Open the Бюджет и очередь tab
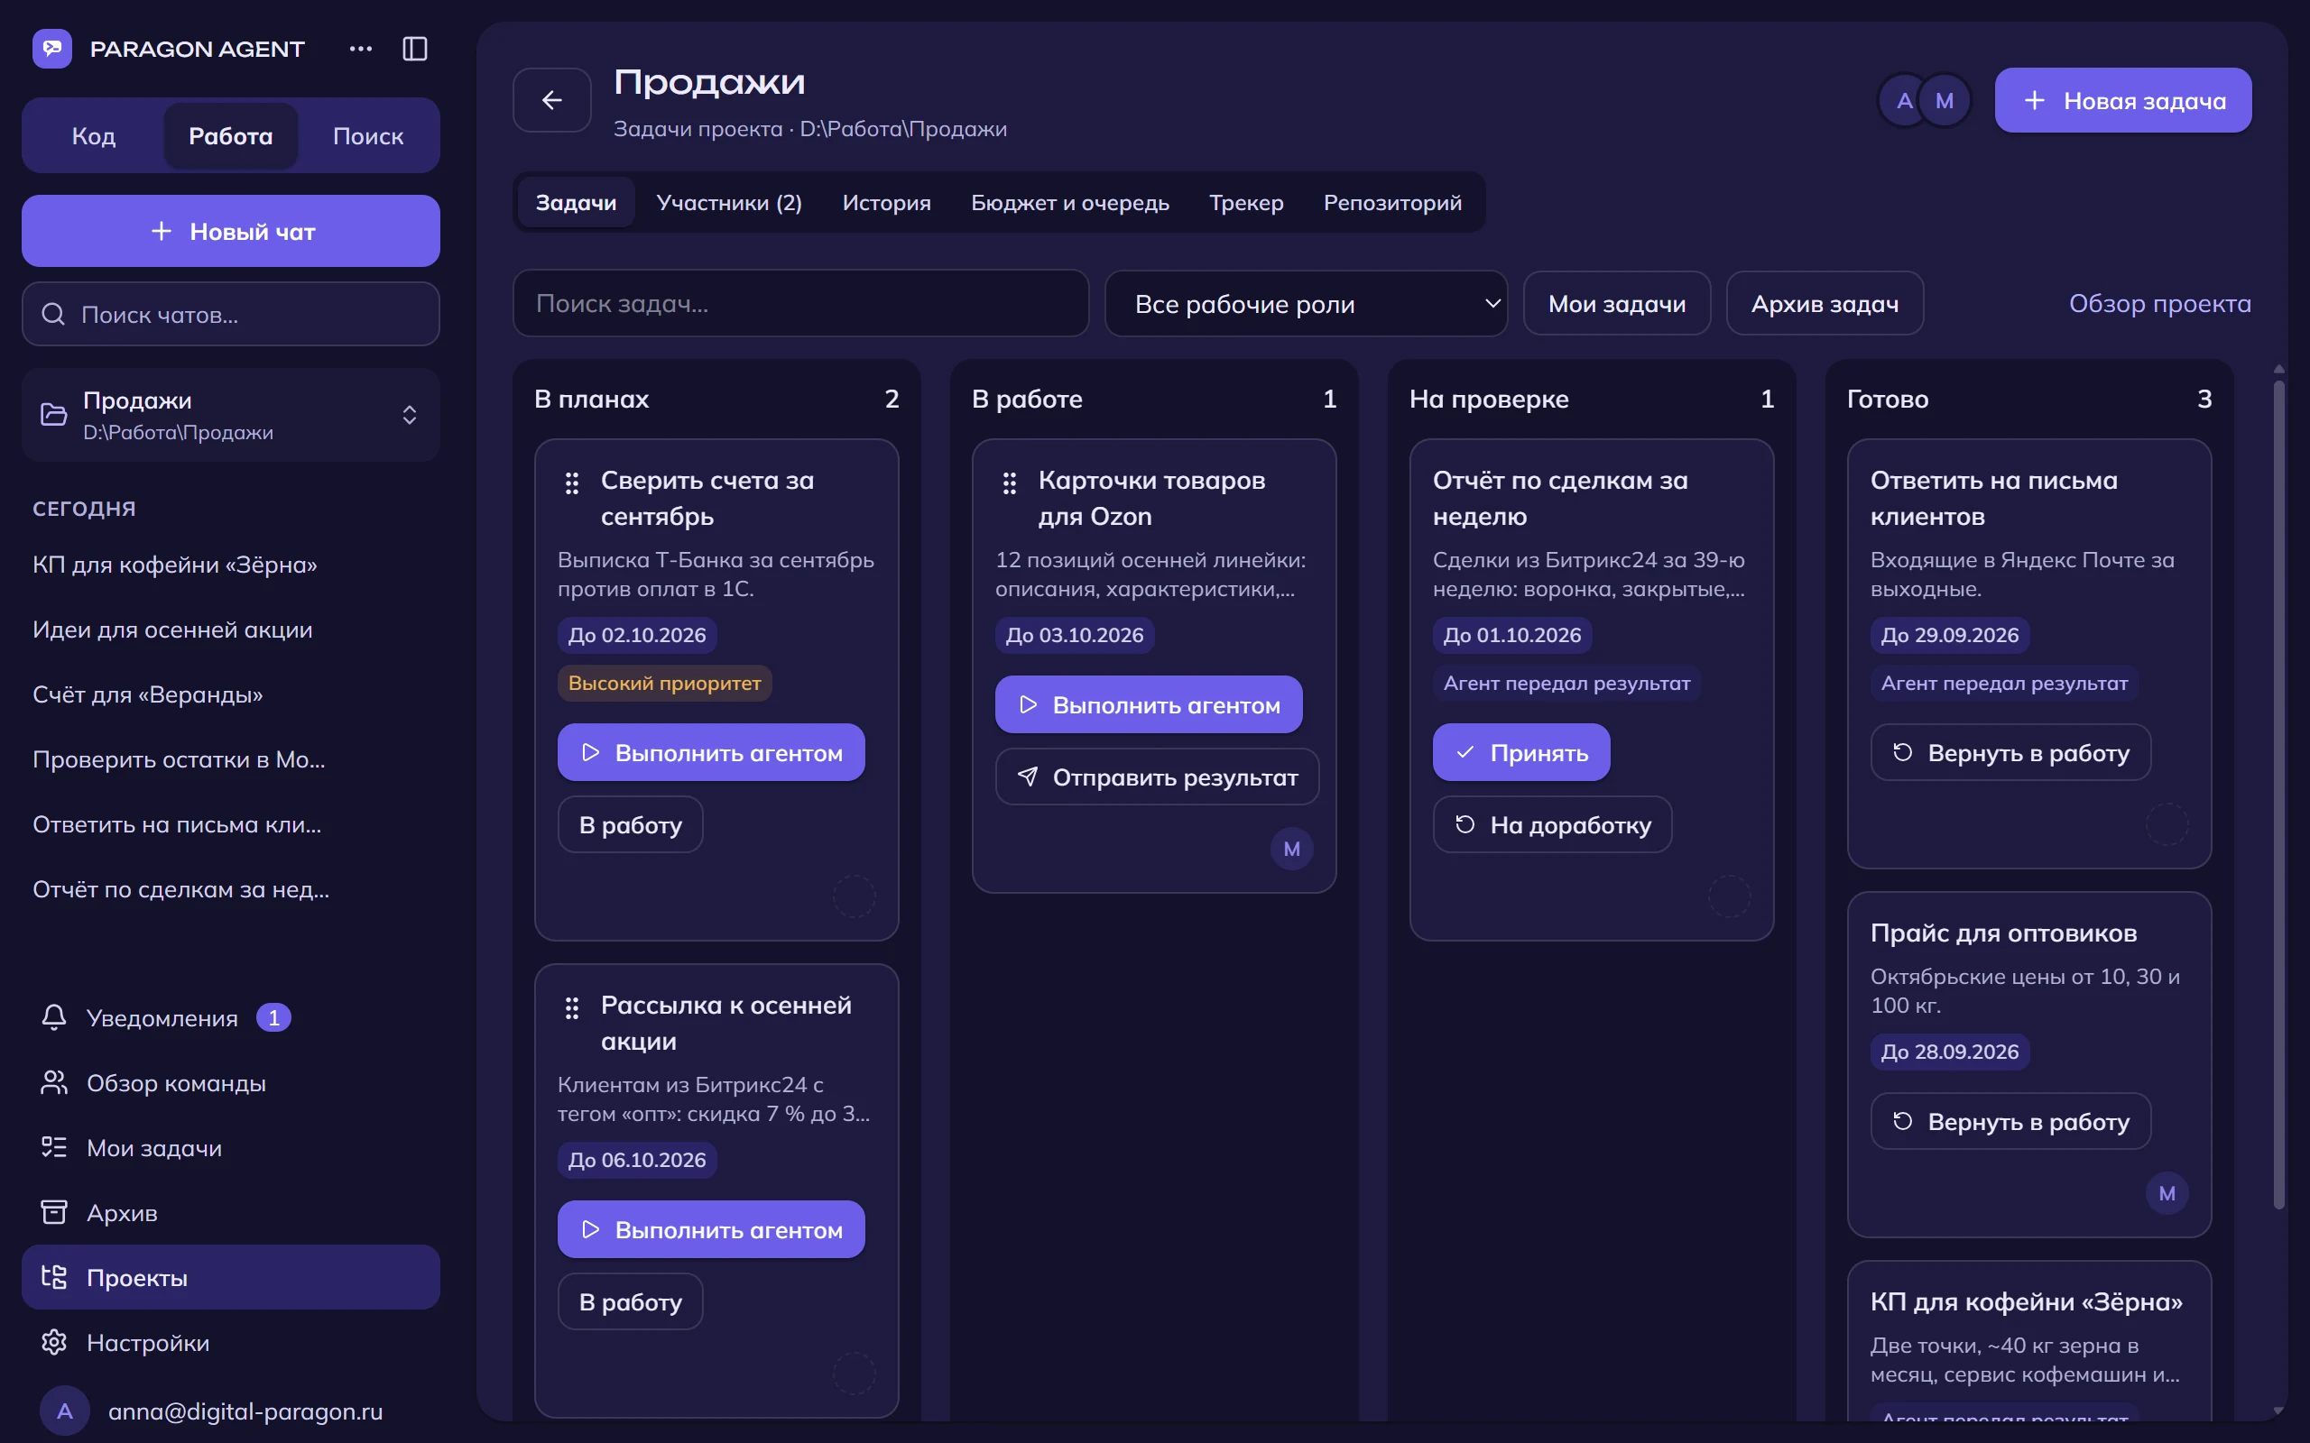 click(x=1070, y=202)
